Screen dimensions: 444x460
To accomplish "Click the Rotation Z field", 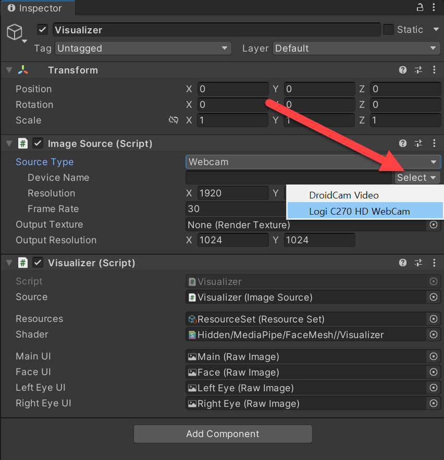I will 405,104.
